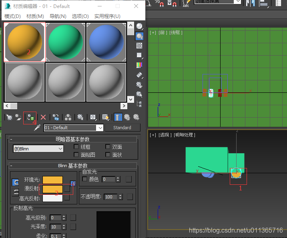Viewport: 287px width, 238px height.
Task: Select blue material sample slot
Action: [x=106, y=42]
